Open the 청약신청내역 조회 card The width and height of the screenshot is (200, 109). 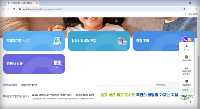(99, 41)
